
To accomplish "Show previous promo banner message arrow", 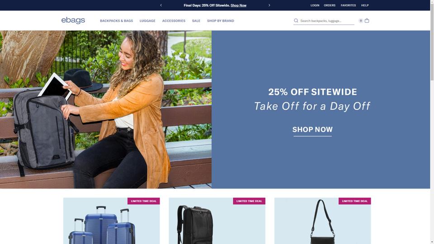I will coord(161,5).
